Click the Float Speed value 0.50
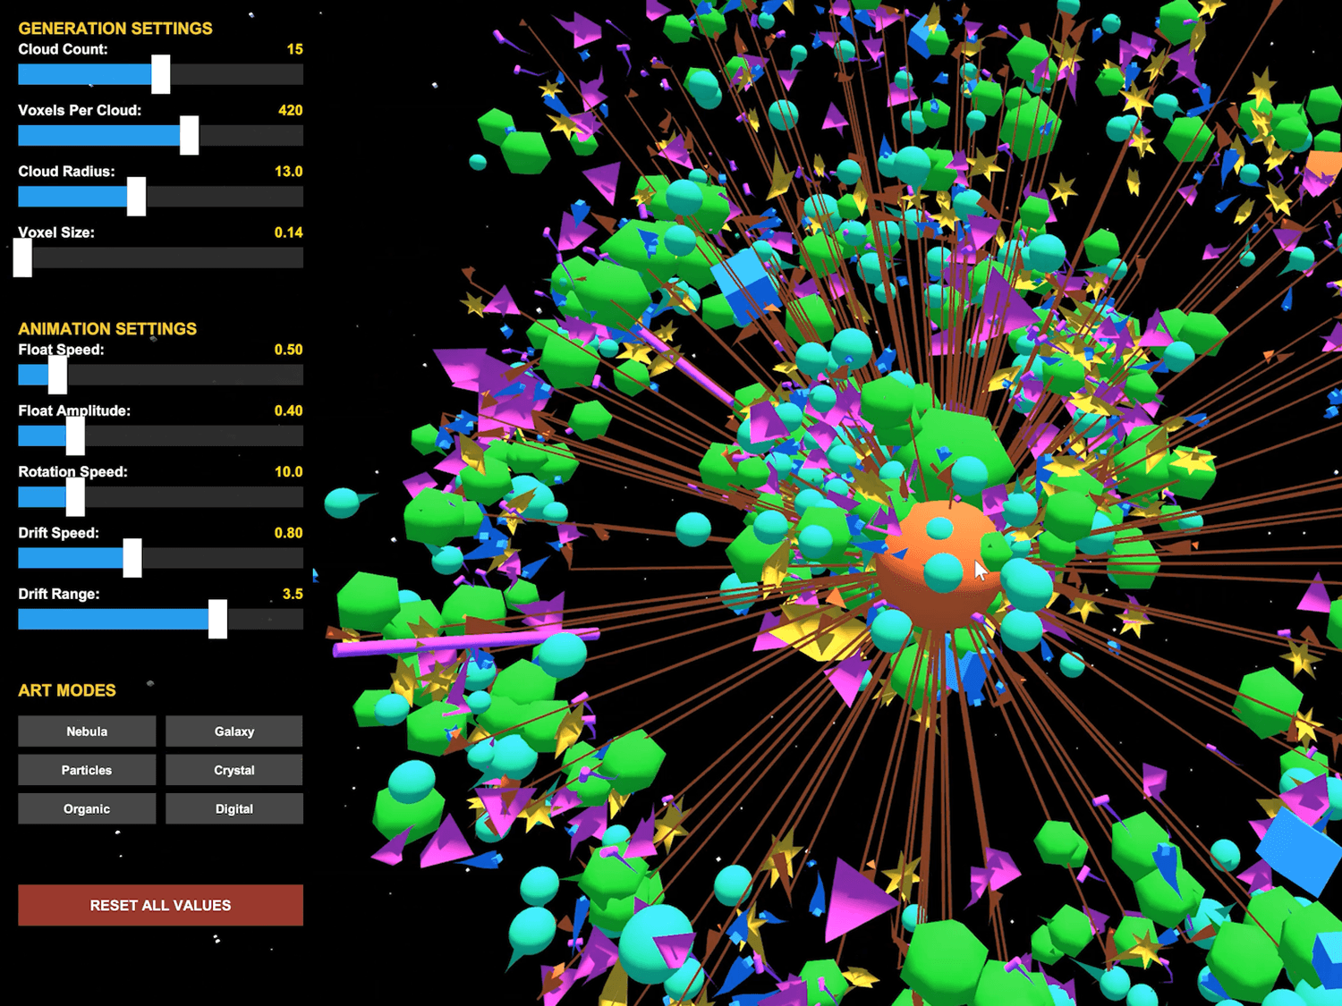The width and height of the screenshot is (1342, 1006). click(x=288, y=350)
